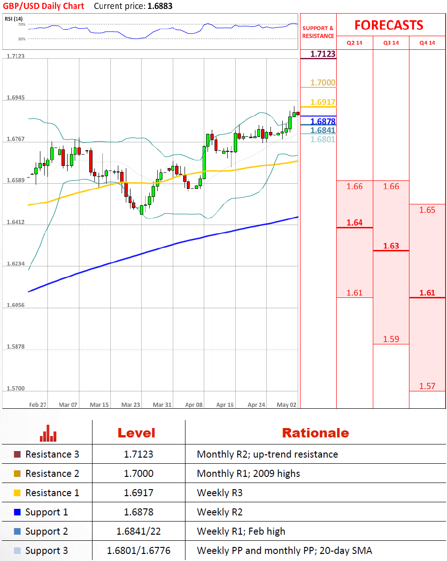Click the 1.57 Q4 14 lower forecast value
447x561 pixels.
pyautogui.click(x=427, y=386)
